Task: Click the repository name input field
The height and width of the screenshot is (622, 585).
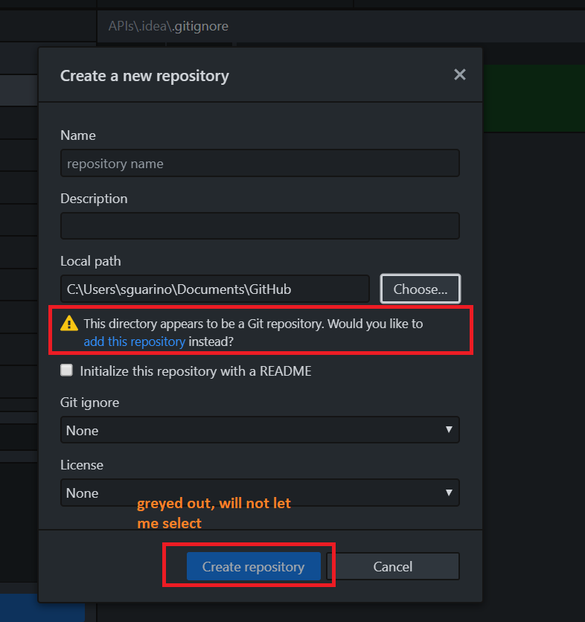Action: (259, 163)
